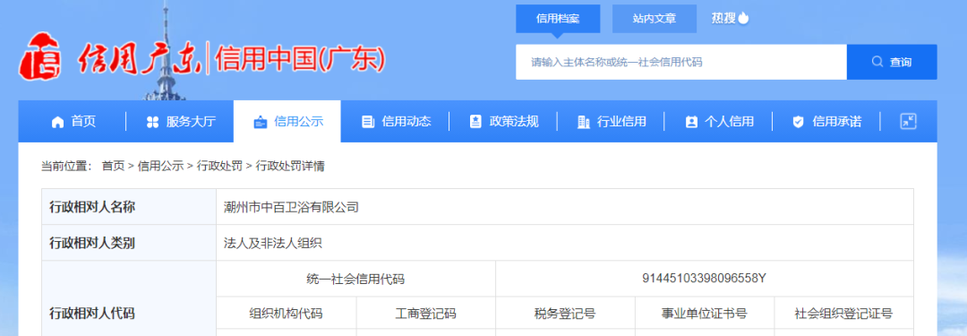The image size is (967, 336).
Task: Open the 信用承诺 navigation menu
Action: (826, 121)
